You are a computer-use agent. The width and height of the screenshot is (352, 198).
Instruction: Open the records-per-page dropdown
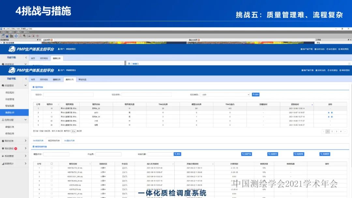74,131
